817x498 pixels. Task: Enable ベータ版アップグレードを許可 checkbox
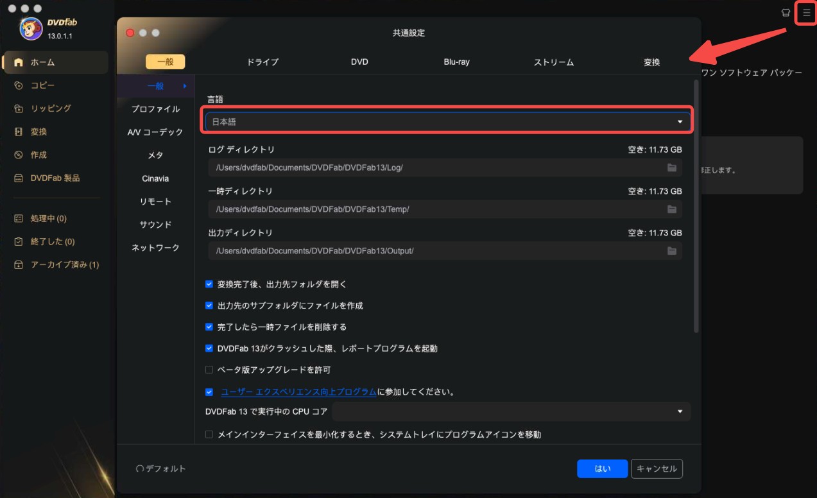point(209,370)
